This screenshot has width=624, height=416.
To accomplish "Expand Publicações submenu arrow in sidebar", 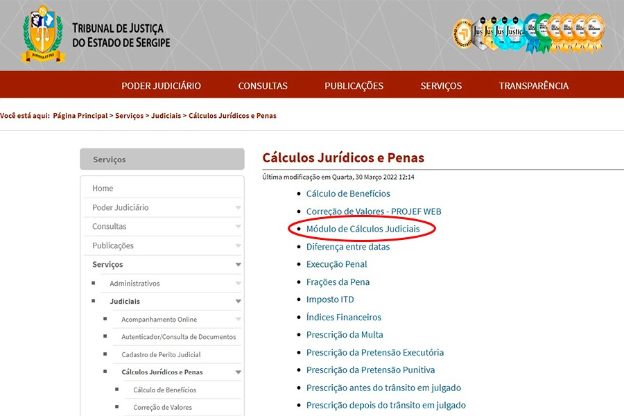I will [238, 246].
